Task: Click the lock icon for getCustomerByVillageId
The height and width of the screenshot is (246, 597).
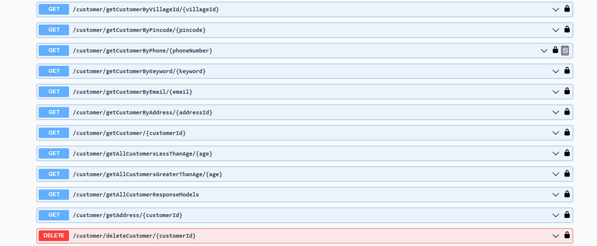Action: 567,9
